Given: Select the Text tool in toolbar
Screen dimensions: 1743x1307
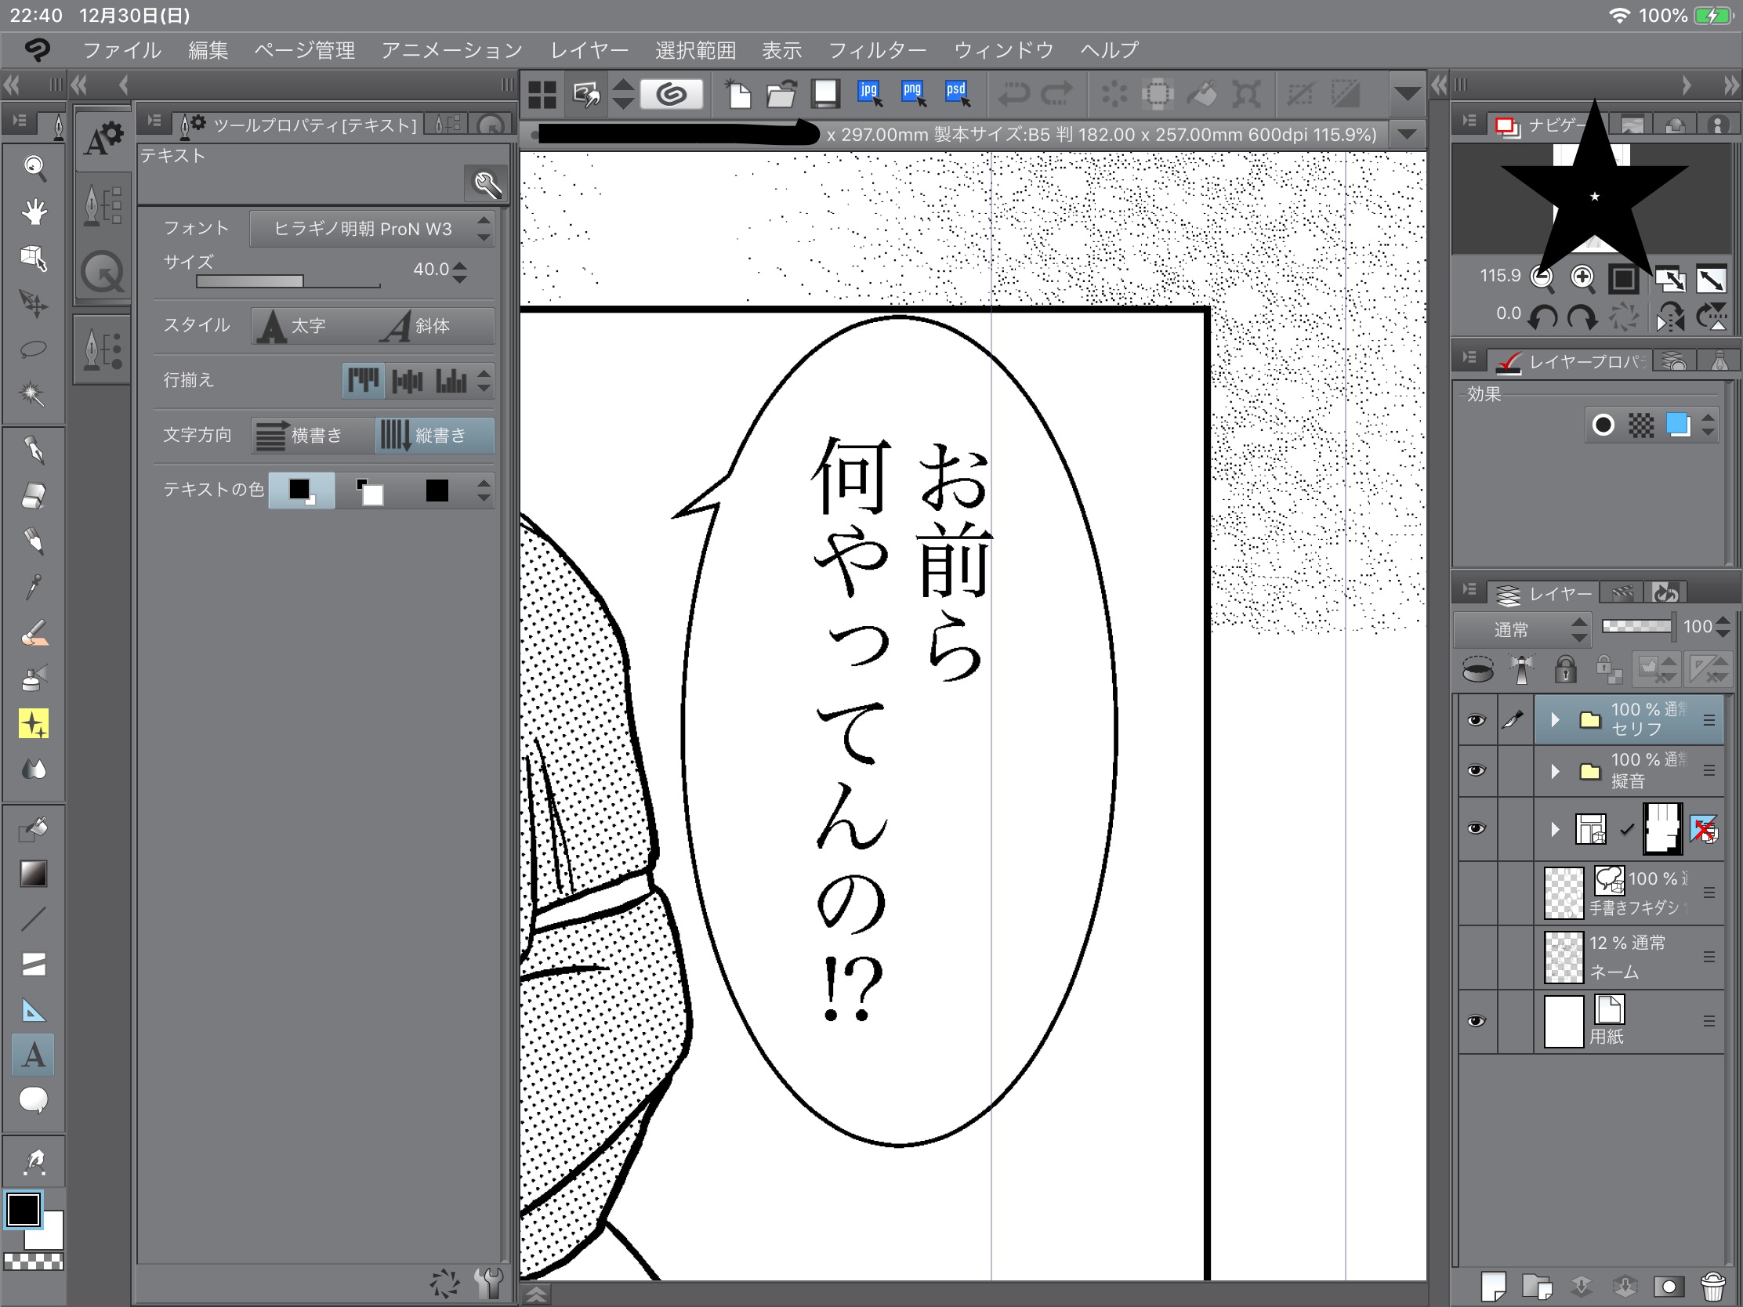Looking at the screenshot, I should (x=33, y=1054).
